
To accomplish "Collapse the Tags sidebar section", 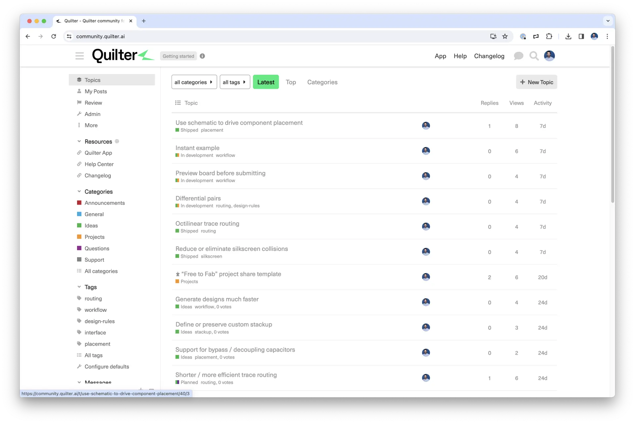I will click(79, 287).
